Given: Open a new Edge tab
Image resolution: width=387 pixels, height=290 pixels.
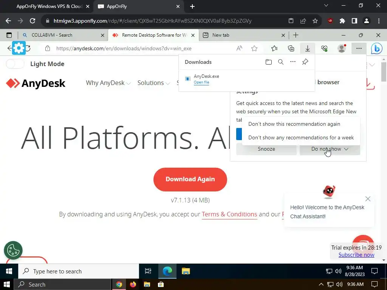Looking at the screenshot, I should [x=296, y=35].
